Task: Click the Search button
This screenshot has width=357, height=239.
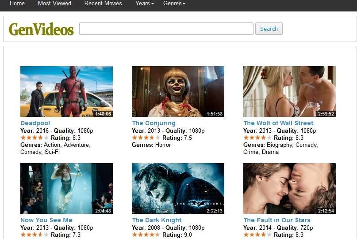Action: click(269, 29)
